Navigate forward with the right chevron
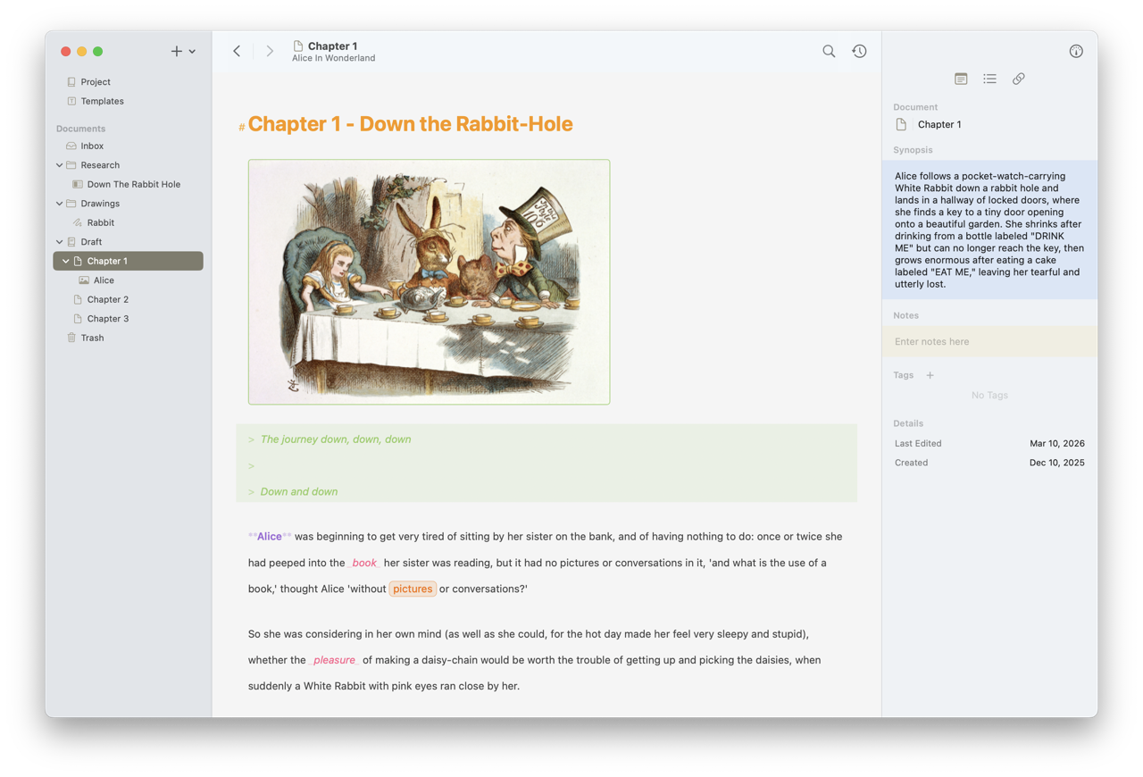 [270, 52]
